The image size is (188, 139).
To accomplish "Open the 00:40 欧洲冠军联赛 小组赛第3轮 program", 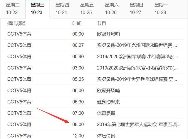I will tap(137, 57).
